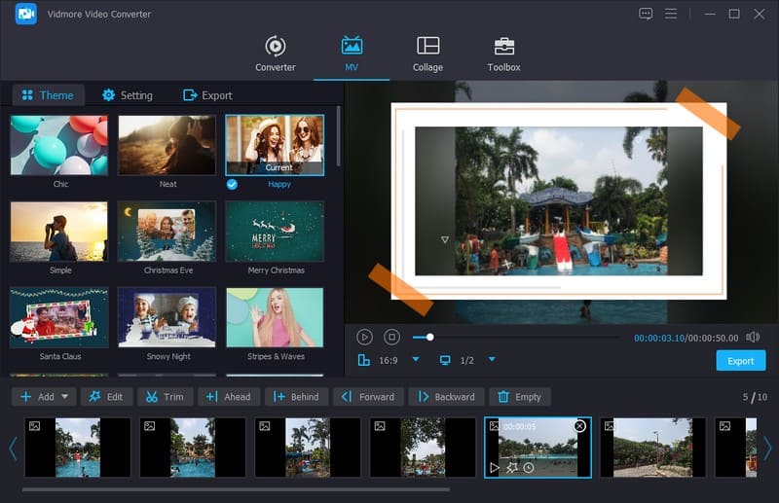Select the second timeline clip thumbnail
The image size is (779, 503).
click(193, 448)
